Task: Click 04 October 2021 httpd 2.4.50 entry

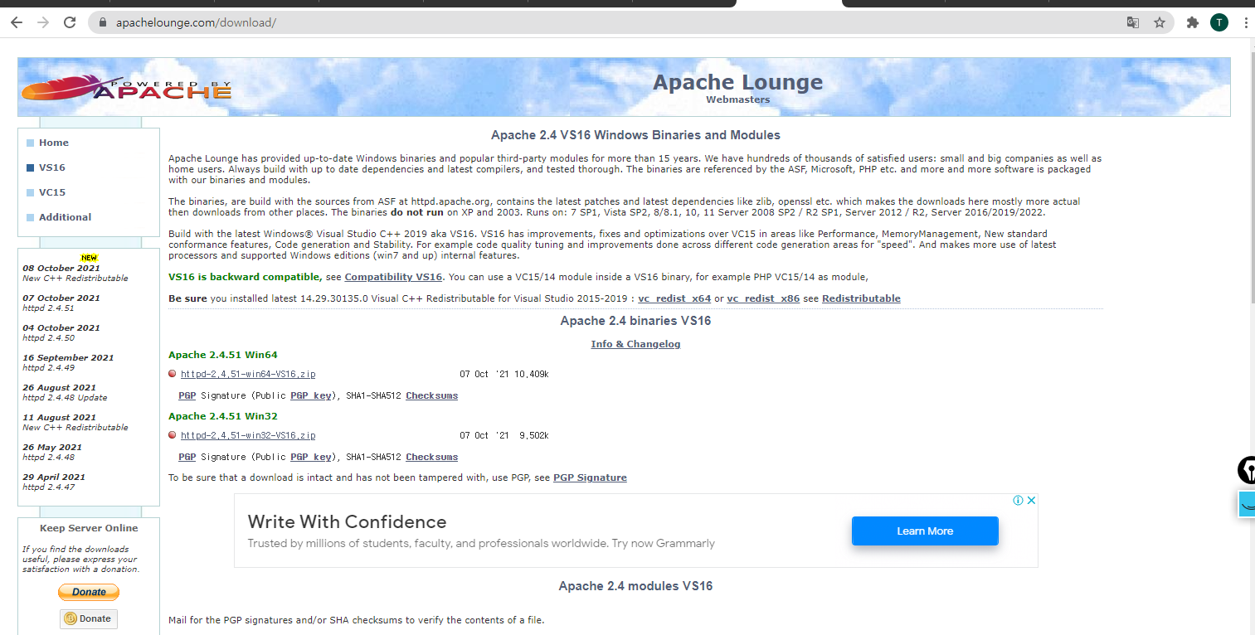Action: pyautogui.click(x=61, y=332)
